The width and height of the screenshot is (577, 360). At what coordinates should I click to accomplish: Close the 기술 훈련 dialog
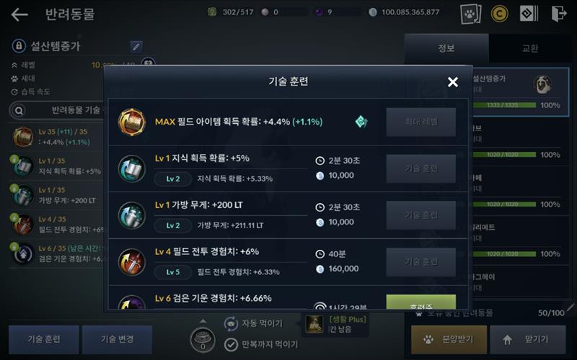(x=453, y=81)
